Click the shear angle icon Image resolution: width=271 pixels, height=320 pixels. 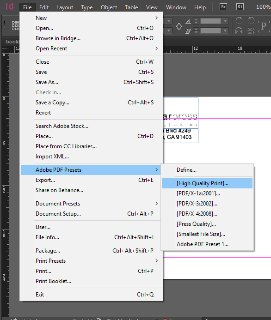click(188, 31)
